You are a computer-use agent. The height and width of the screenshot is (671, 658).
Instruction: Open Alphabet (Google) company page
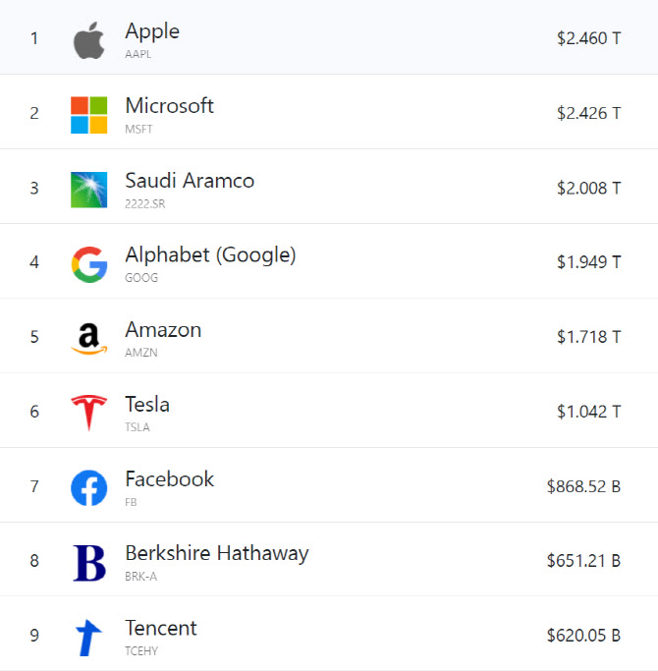(x=210, y=255)
